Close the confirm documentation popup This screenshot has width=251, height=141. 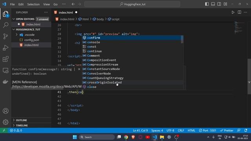pyautogui.click(x=79, y=69)
